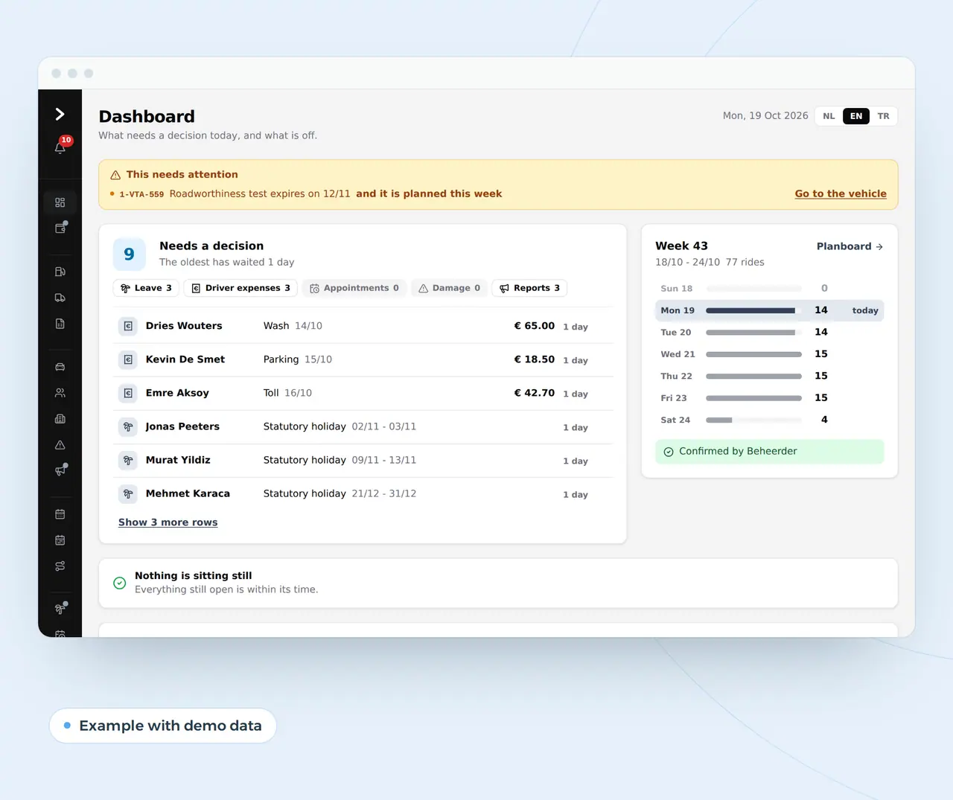Select the Sun 18 day row
The height and width of the screenshot is (800, 953).
[769, 288]
